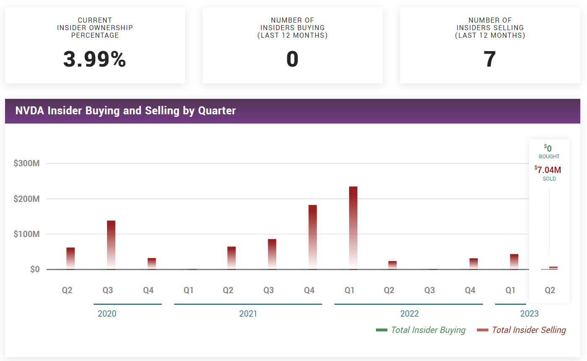Image resolution: width=587 pixels, height=361 pixels.
Task: Select the Q4 2022 insider selling bar
Action: (474, 264)
